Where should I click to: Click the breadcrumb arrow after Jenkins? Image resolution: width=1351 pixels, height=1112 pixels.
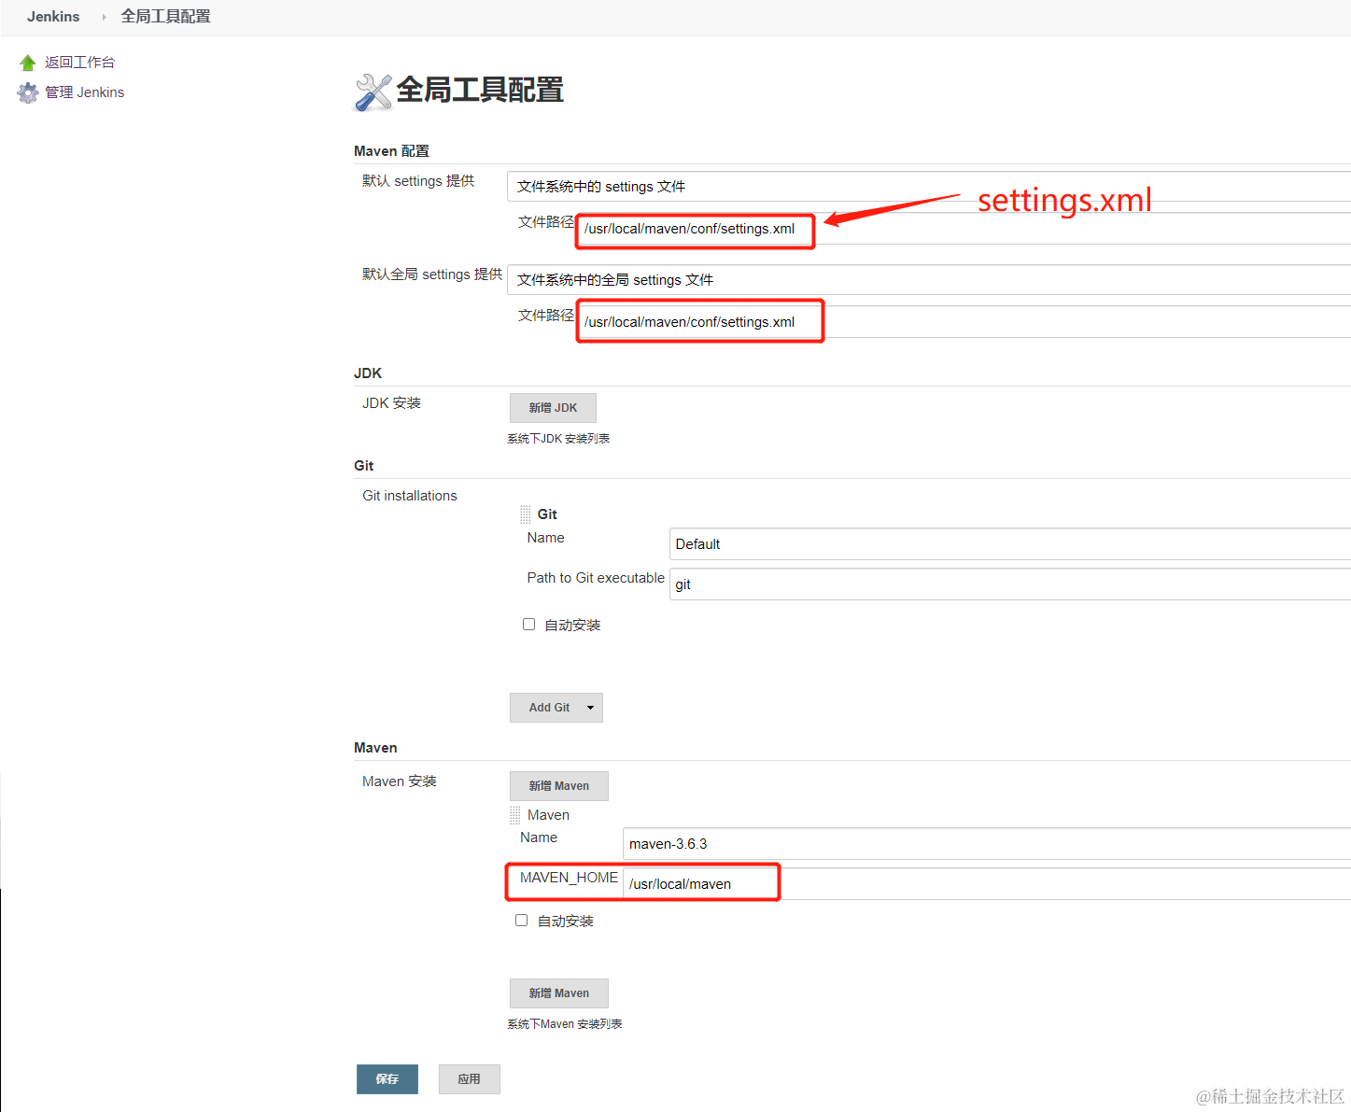[x=104, y=17]
